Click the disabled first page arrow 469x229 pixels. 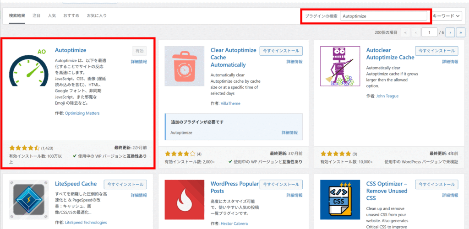tap(405, 32)
